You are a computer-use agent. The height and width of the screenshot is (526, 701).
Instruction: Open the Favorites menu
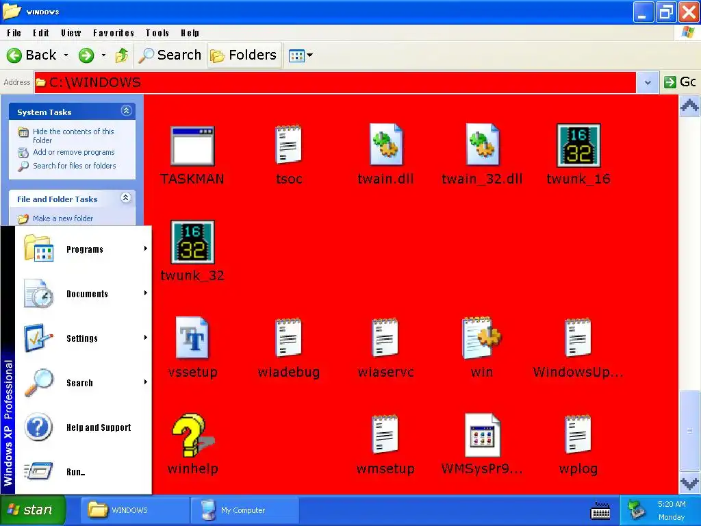coord(114,33)
